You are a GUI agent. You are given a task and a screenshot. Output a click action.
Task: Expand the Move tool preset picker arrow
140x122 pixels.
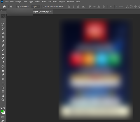(14, 7)
